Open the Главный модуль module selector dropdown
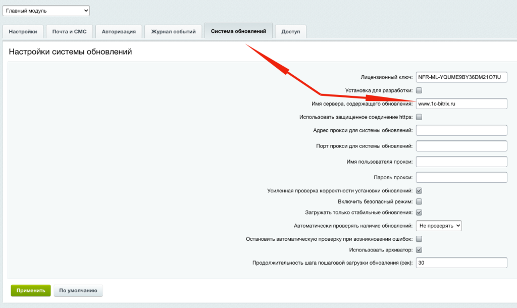Screen dimensions: 517x308 click(46, 10)
